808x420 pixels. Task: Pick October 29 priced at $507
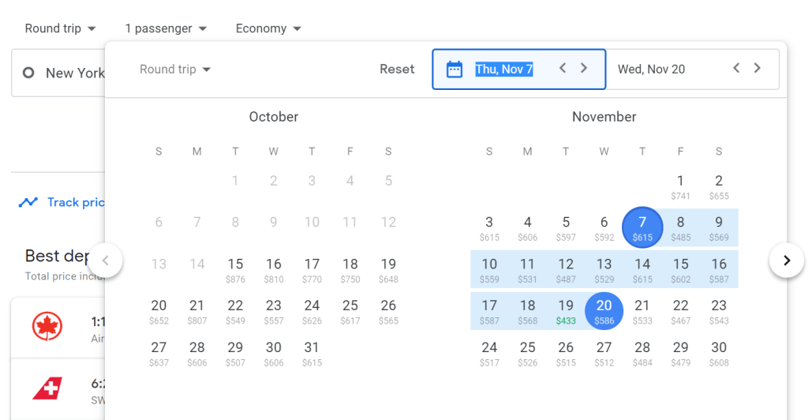235,352
